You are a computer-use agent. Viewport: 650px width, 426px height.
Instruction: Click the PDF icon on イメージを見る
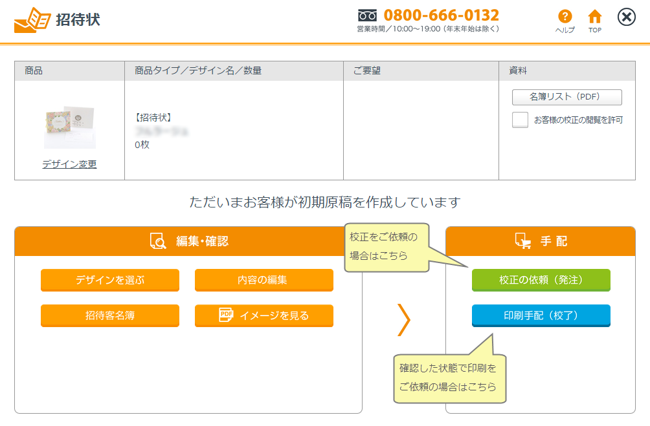(226, 315)
